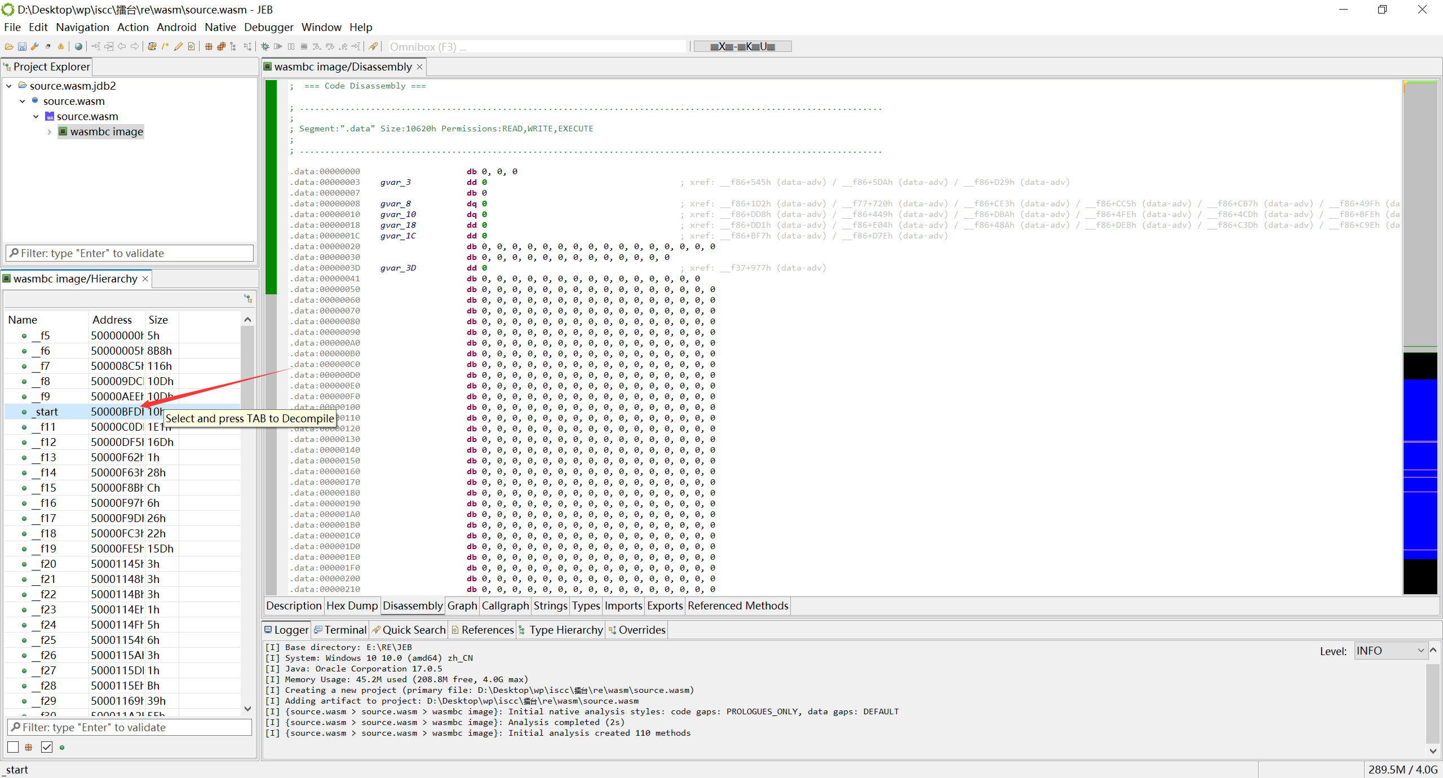Switch to the Strings tab
Image resolution: width=1443 pixels, height=778 pixels.
coord(550,605)
